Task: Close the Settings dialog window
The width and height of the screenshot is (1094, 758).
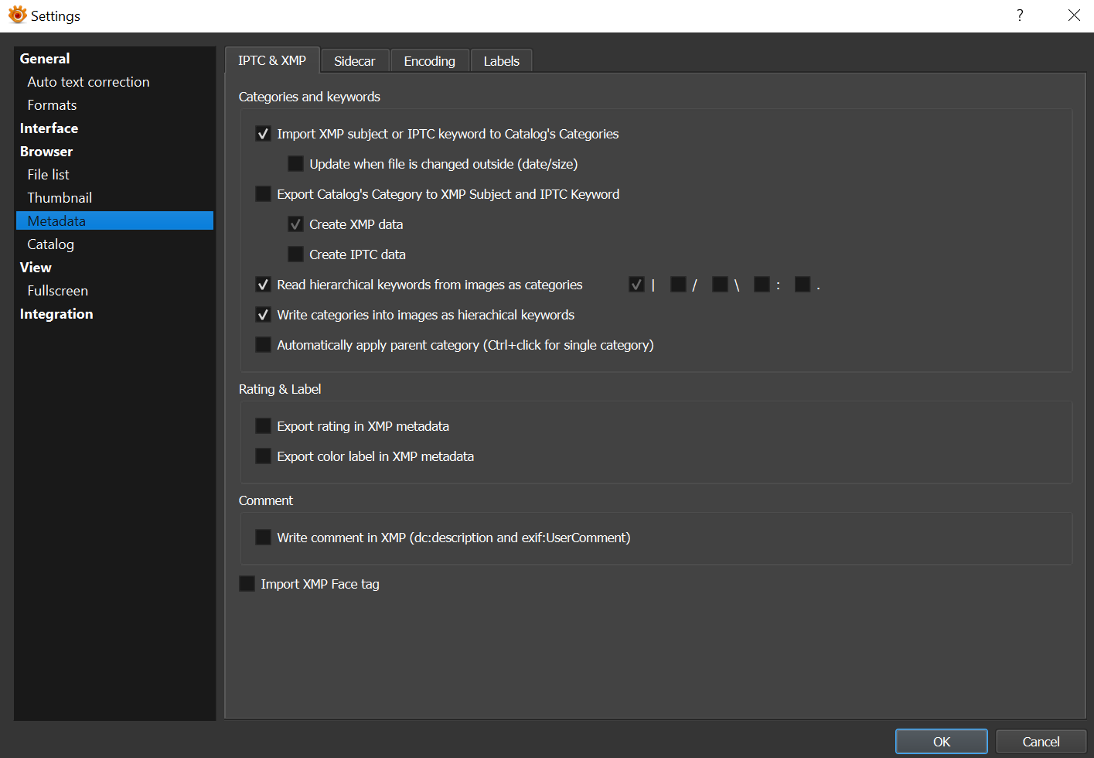Action: (1074, 15)
